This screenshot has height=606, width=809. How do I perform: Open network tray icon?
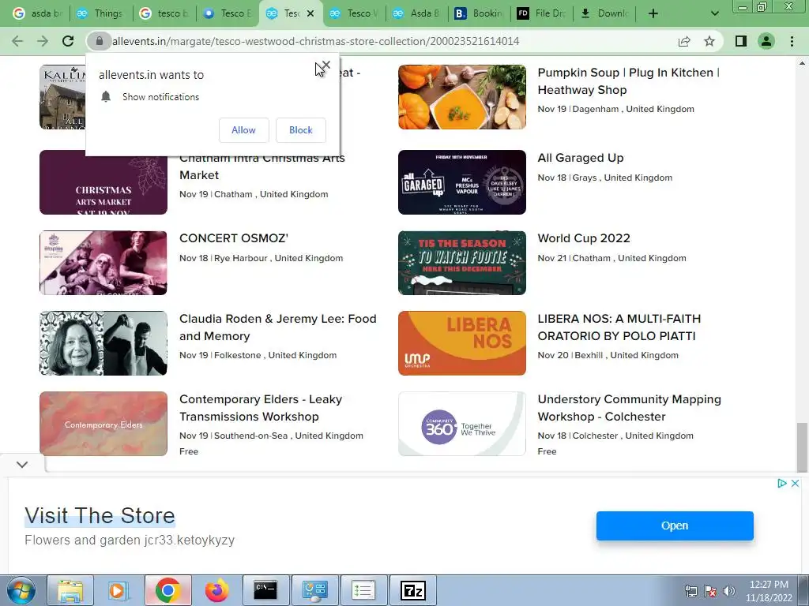(690, 591)
